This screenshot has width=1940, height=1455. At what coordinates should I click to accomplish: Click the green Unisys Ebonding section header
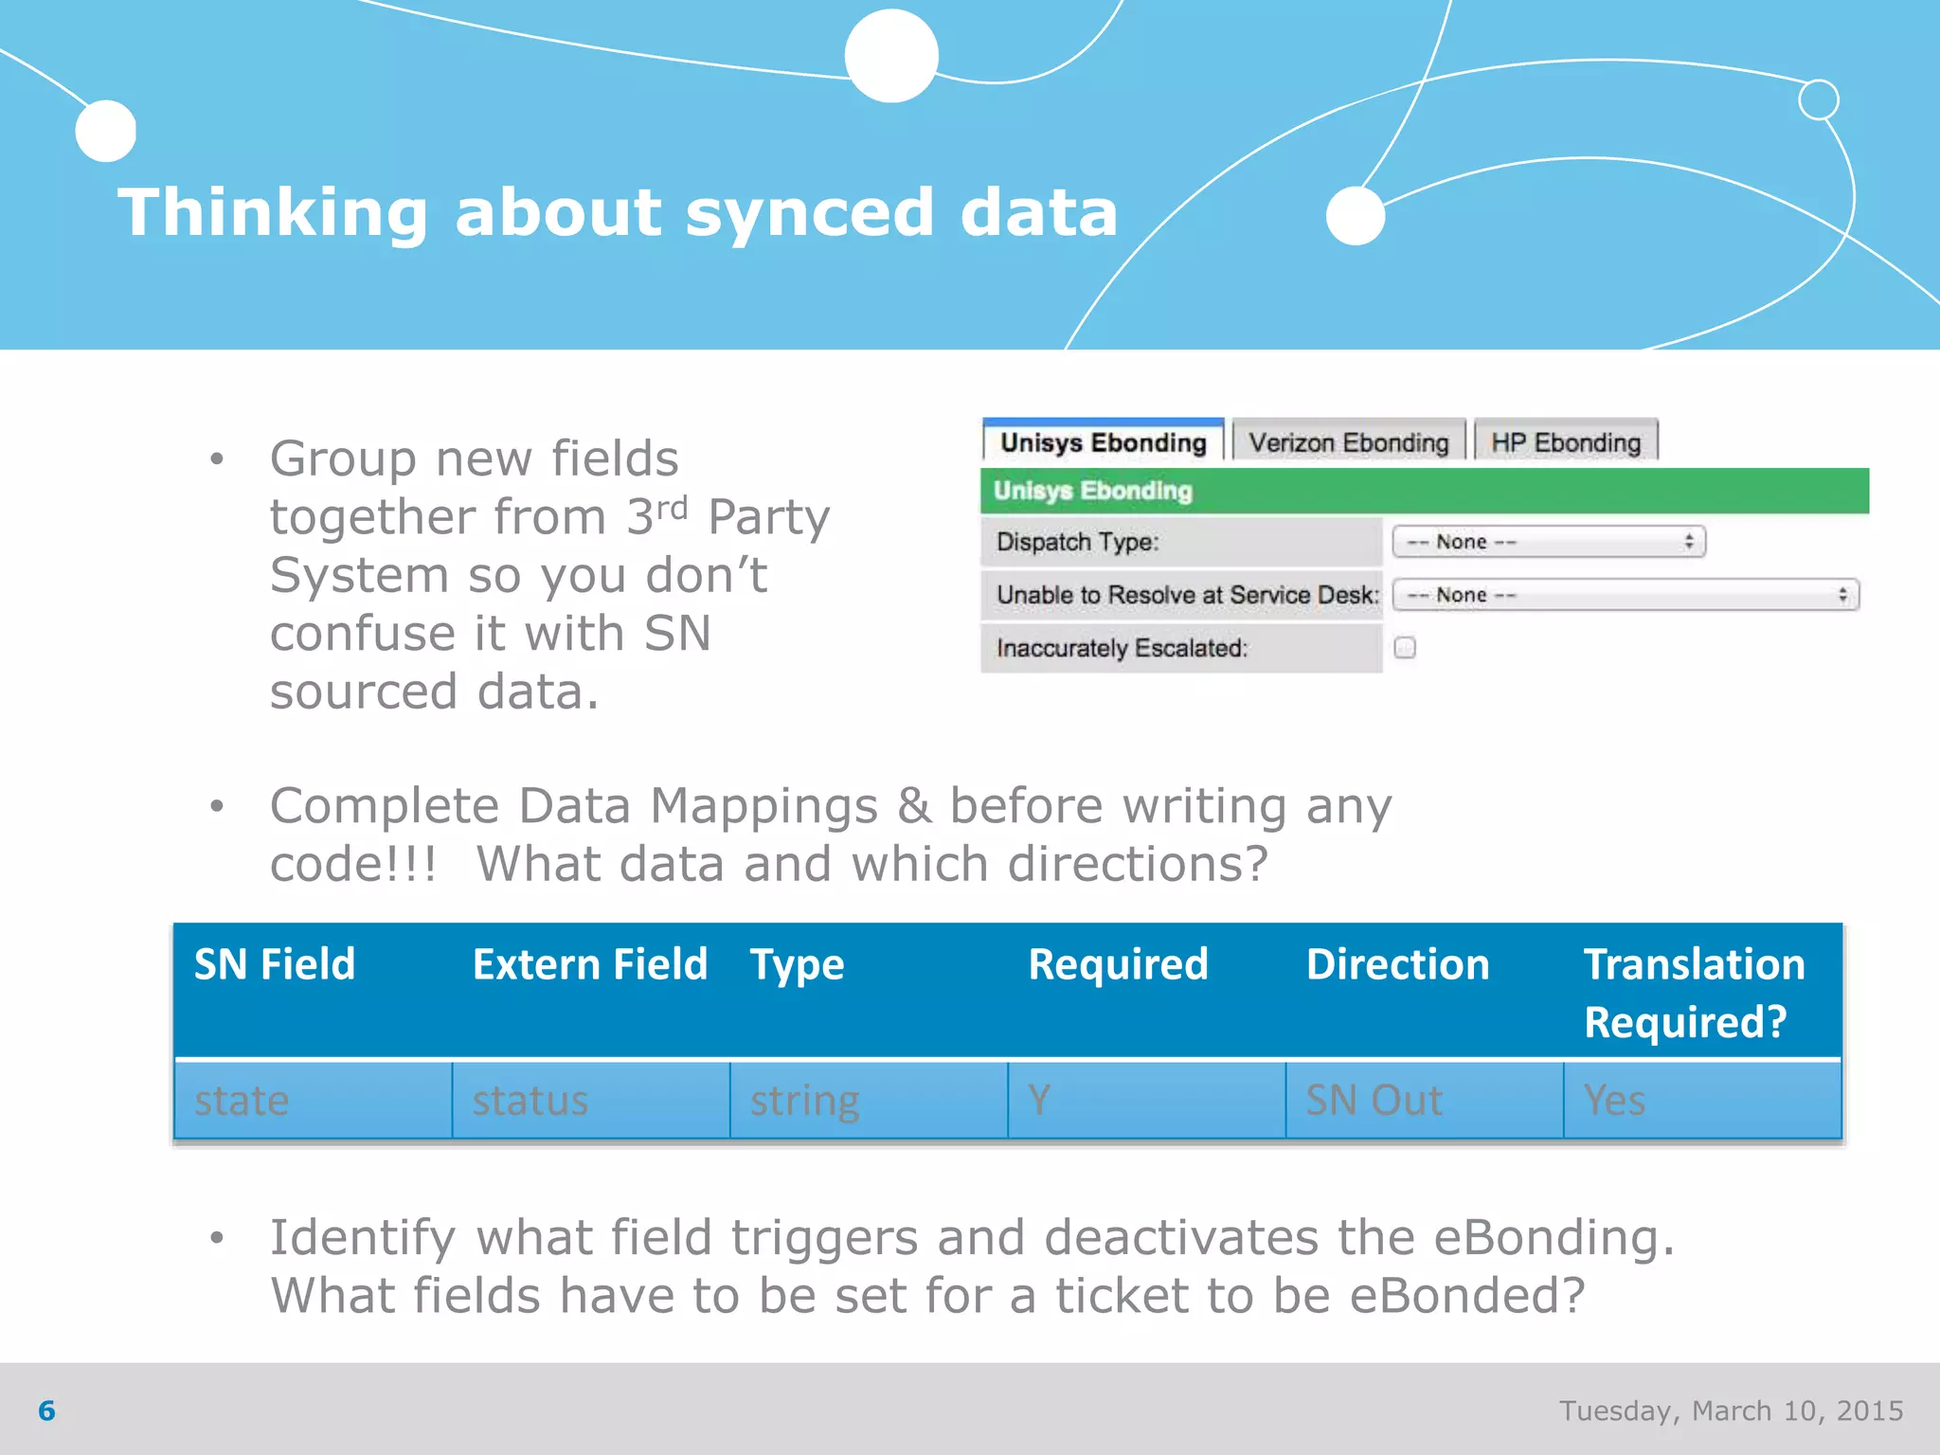(1424, 491)
